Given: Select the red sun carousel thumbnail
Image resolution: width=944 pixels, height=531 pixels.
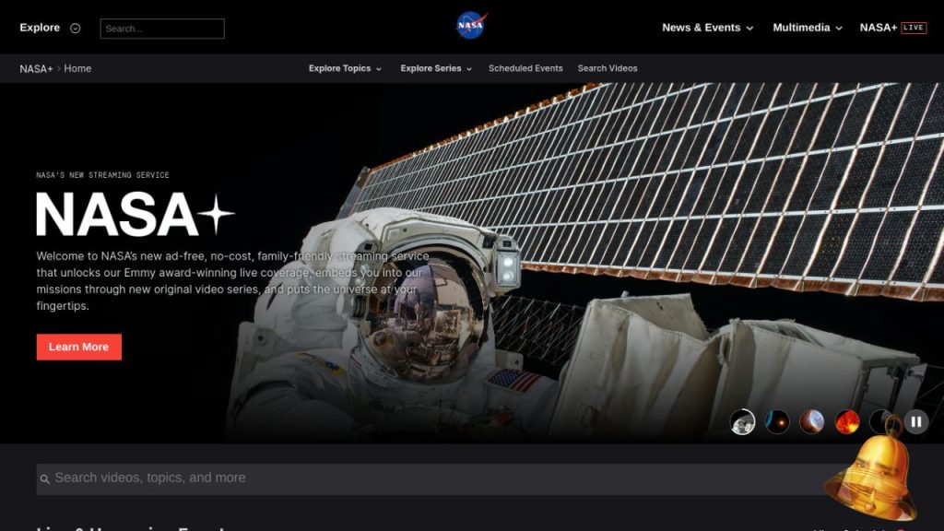Looking at the screenshot, I should click(847, 422).
